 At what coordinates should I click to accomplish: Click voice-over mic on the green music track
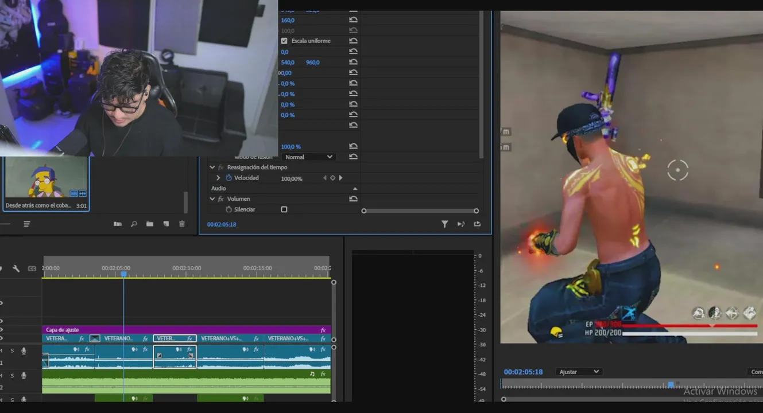point(24,376)
